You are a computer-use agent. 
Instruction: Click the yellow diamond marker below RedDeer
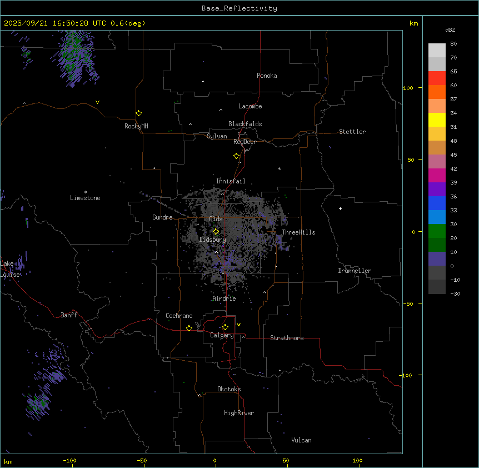236,156
